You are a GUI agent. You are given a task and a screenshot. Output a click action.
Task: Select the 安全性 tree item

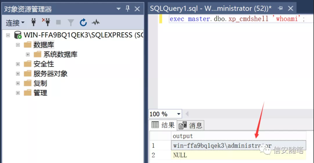[x=44, y=64]
